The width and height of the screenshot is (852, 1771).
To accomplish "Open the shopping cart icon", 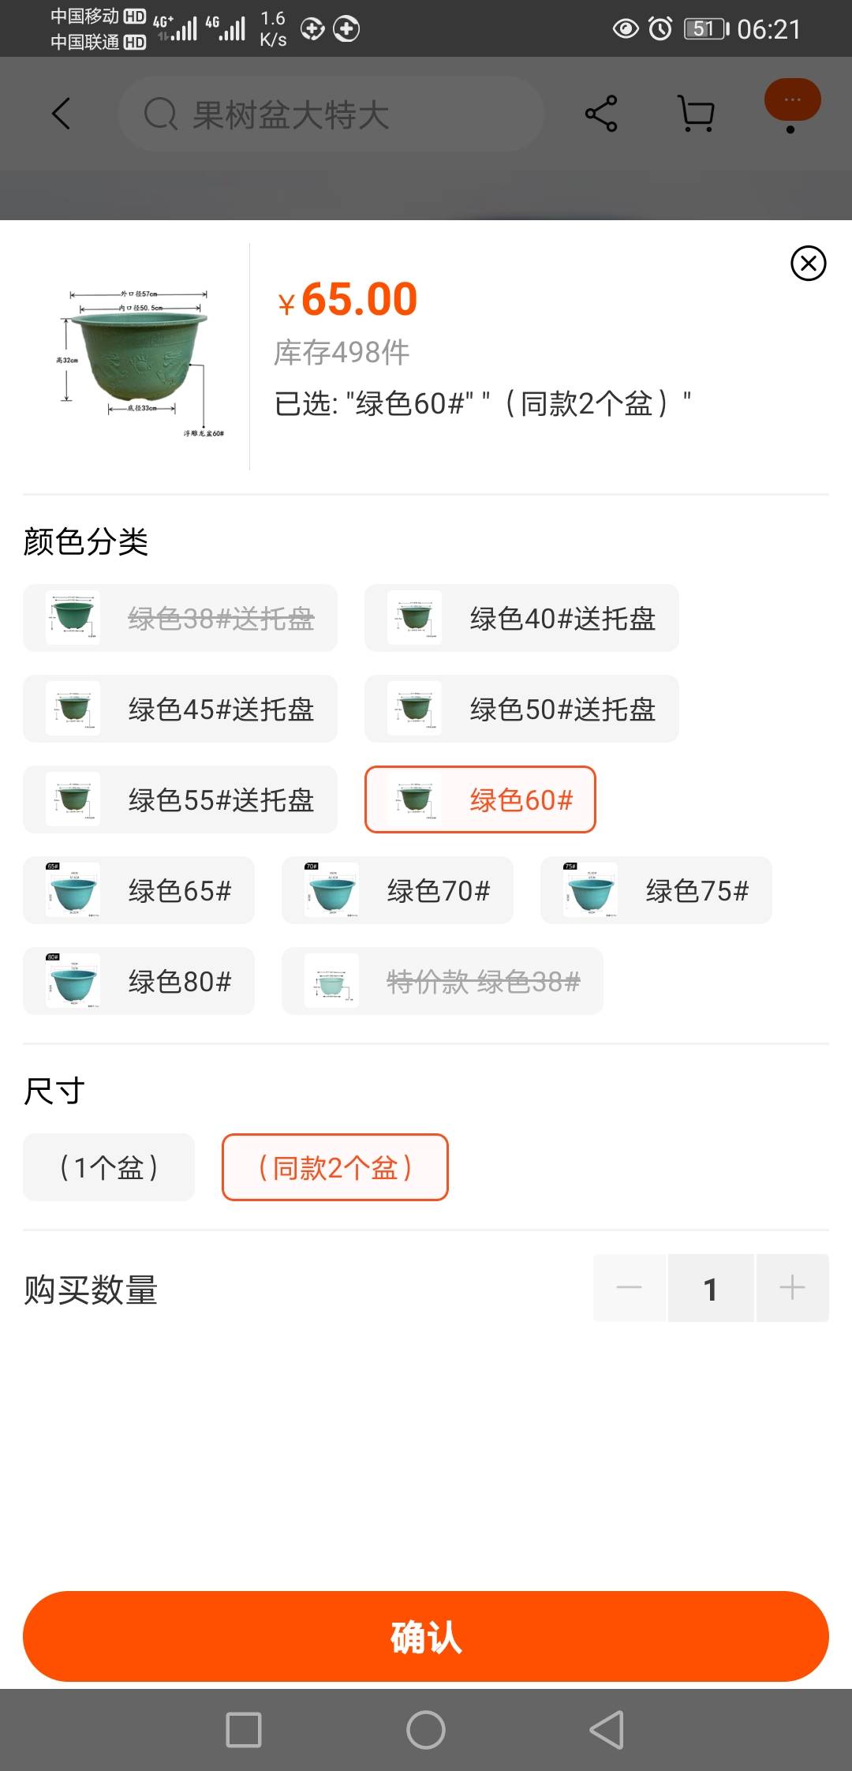I will (697, 114).
